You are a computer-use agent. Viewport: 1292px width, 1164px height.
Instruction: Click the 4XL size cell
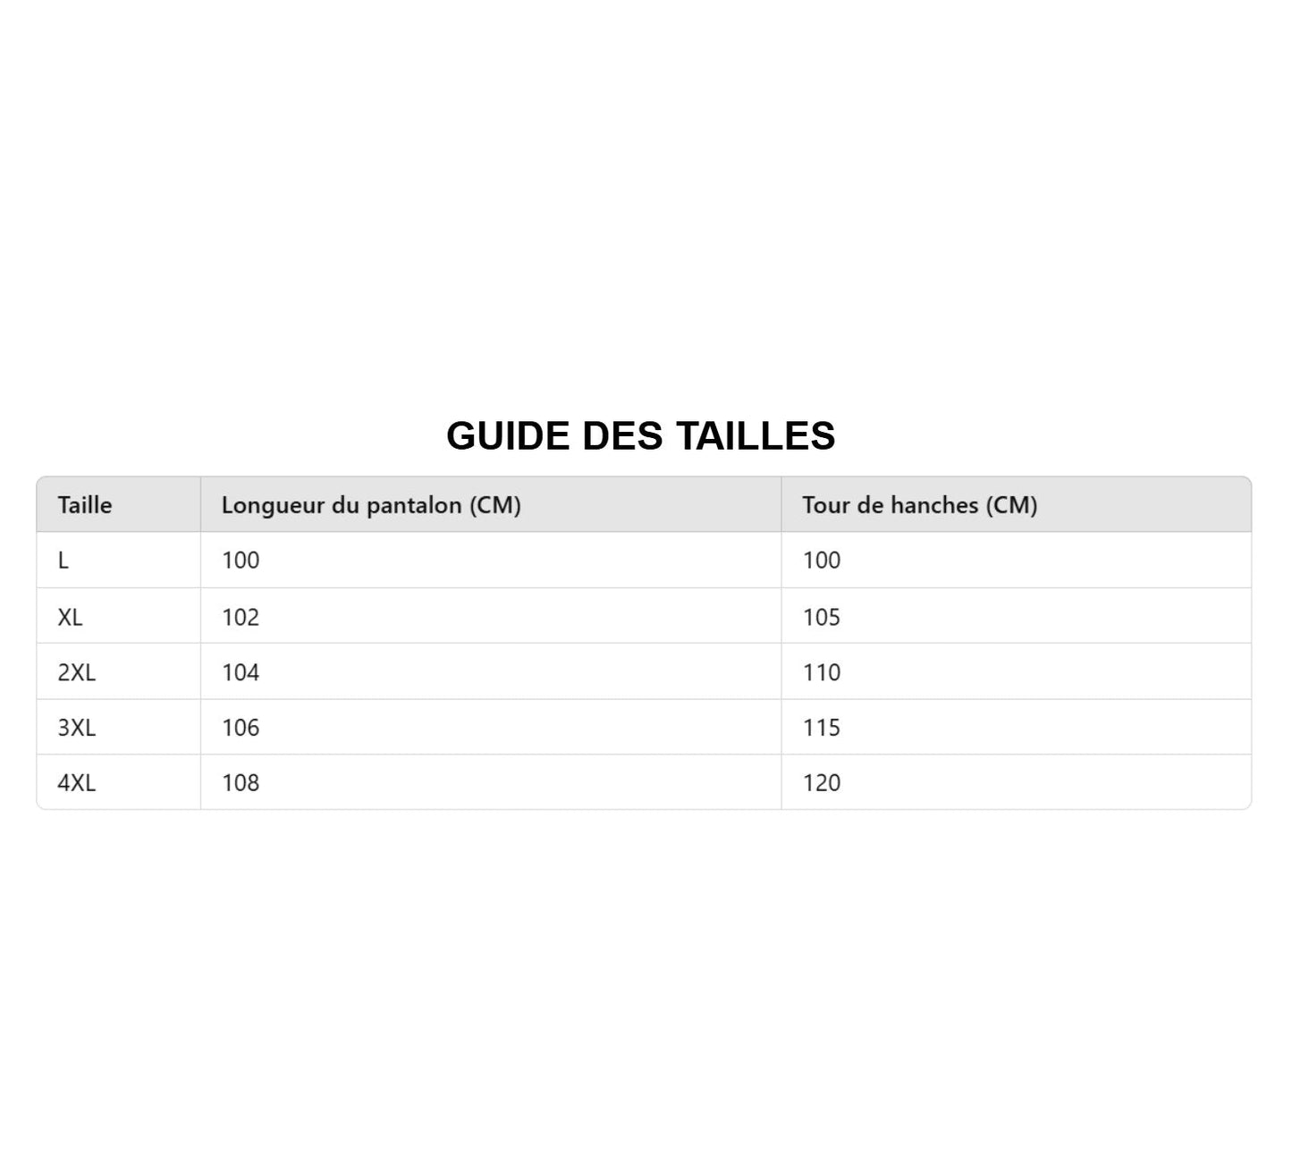pos(77,783)
